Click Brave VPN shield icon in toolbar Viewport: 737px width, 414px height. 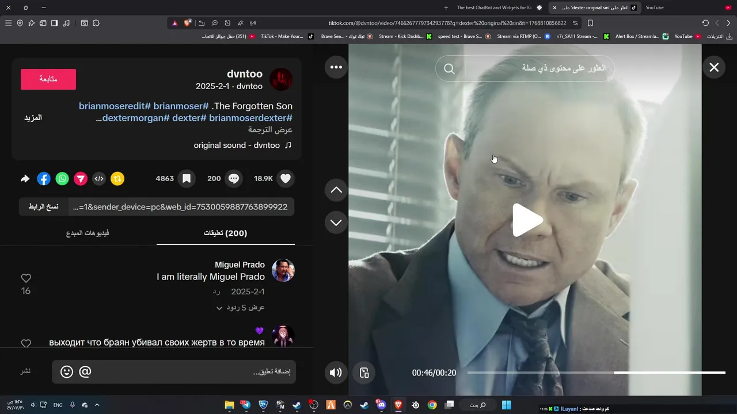(x=20, y=23)
